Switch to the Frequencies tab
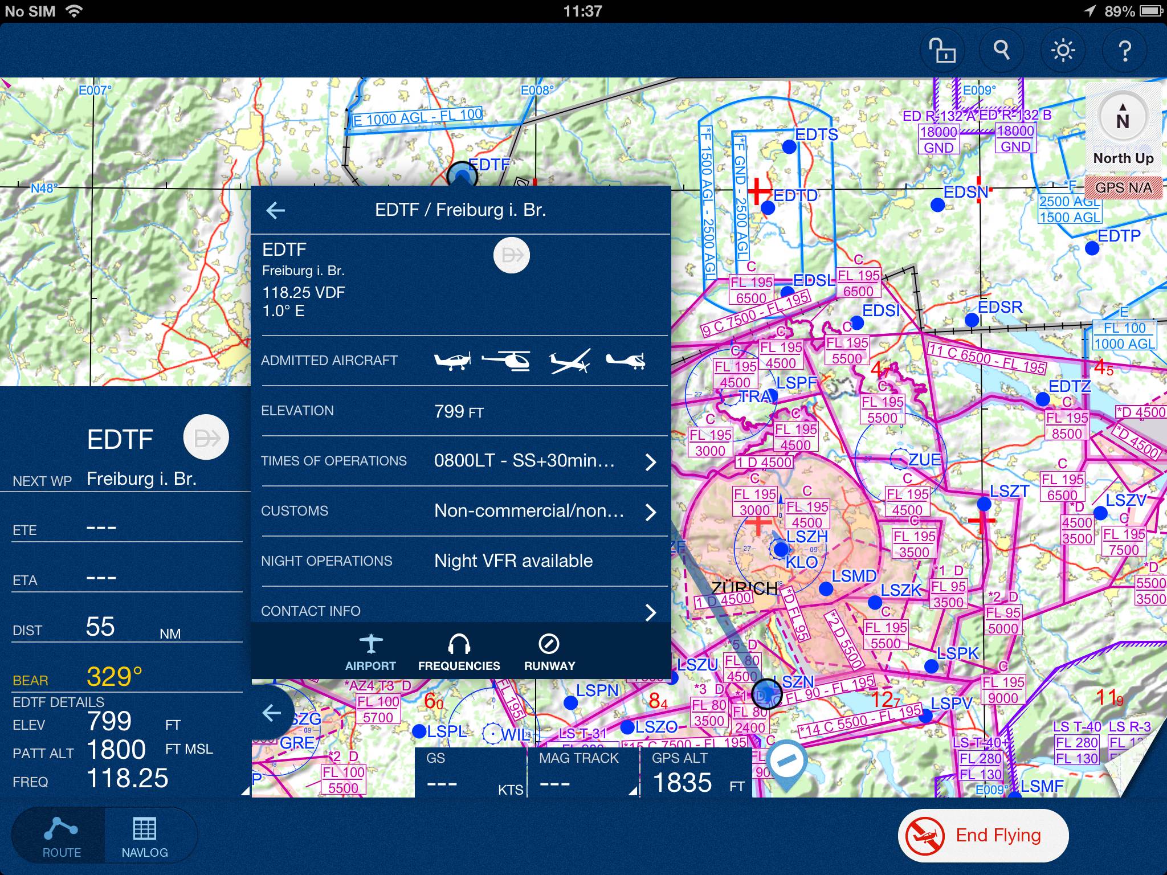This screenshot has width=1167, height=875. (459, 653)
